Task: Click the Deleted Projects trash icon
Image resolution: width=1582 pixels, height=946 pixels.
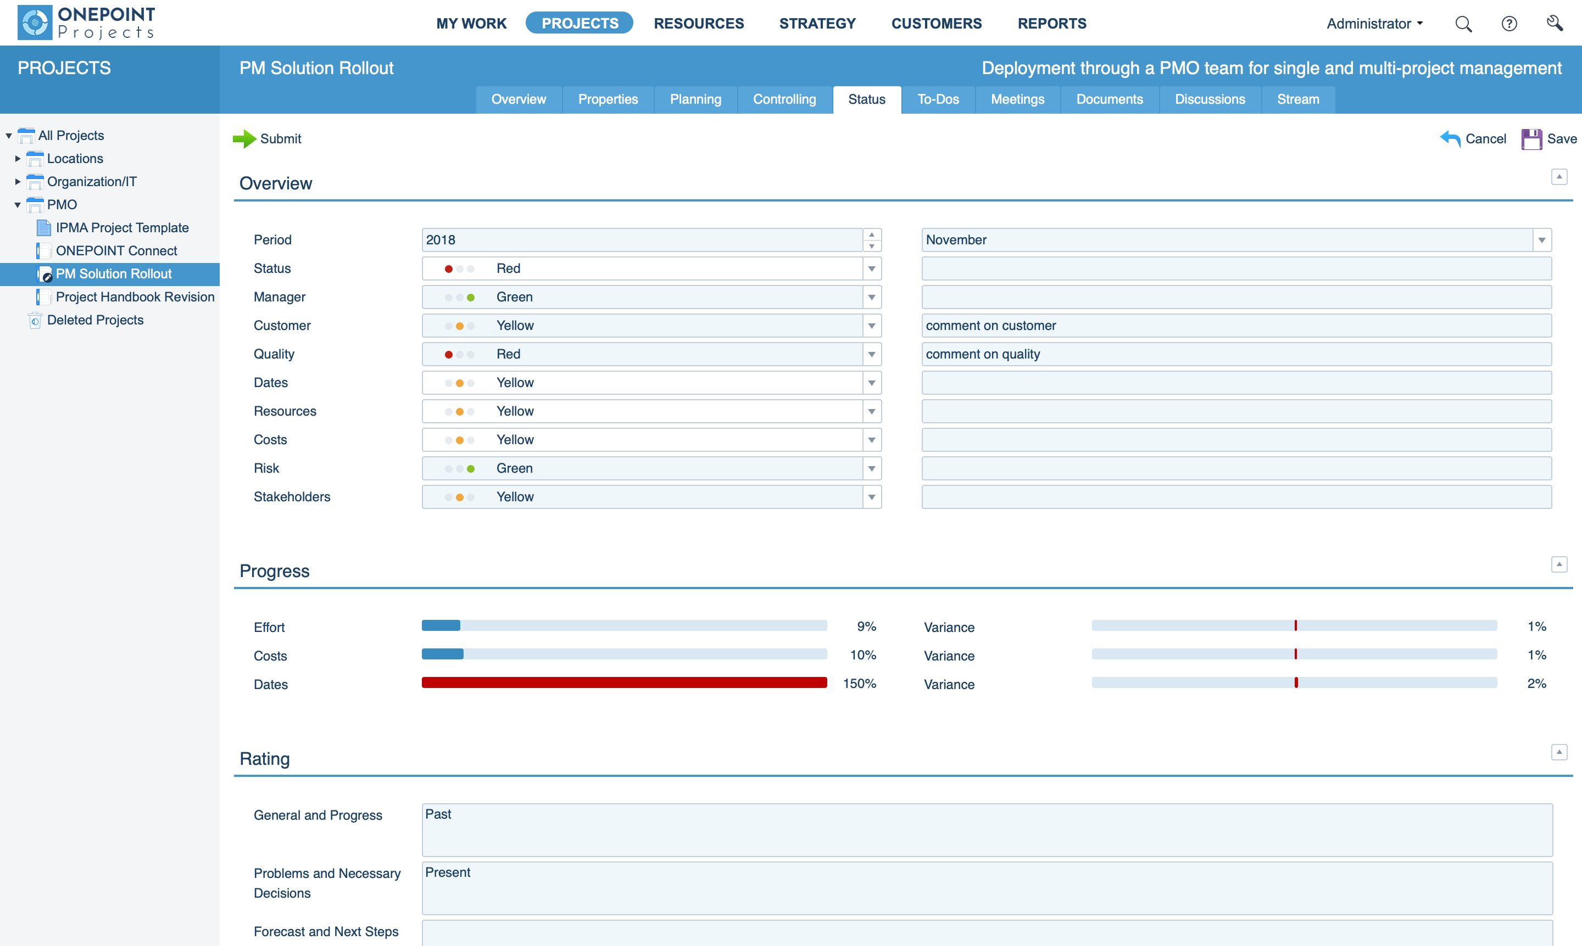Action: click(x=35, y=320)
